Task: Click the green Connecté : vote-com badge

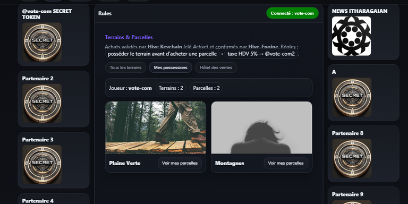Action: point(292,13)
